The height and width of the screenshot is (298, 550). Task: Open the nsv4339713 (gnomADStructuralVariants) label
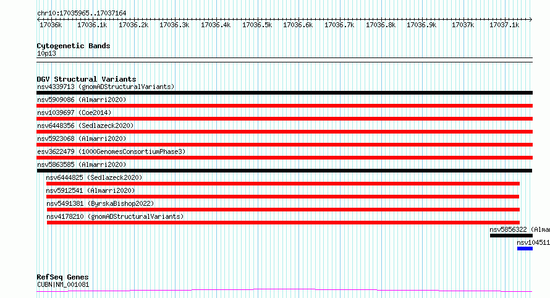[x=106, y=87]
